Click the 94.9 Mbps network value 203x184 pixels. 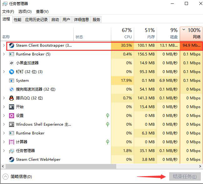191,45
